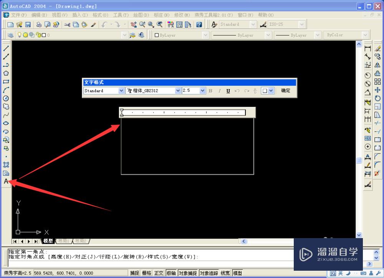The image size is (384, 278).
Task: Expand the text height dropdown showing 2.5
Action: (202, 91)
